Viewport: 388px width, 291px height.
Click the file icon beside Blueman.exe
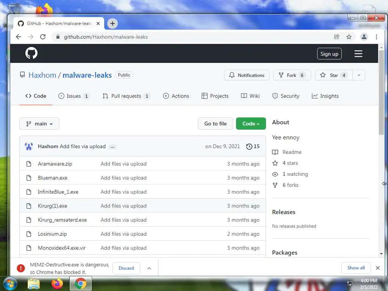29,178
